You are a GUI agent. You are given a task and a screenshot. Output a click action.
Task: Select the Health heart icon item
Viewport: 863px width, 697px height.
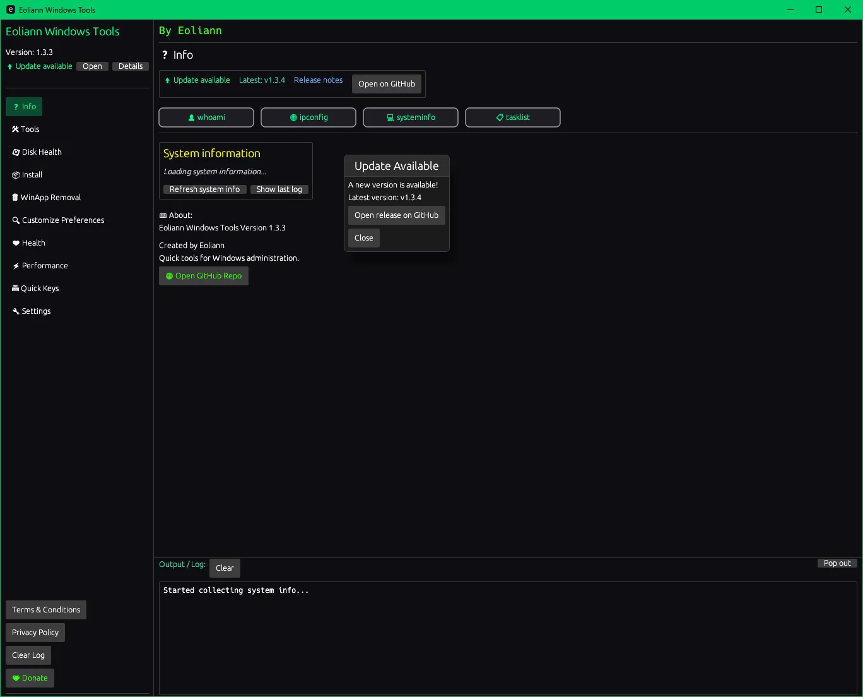point(29,243)
